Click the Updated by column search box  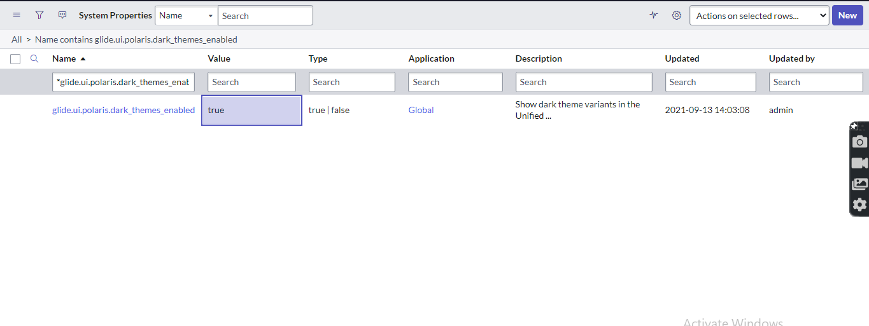point(816,82)
